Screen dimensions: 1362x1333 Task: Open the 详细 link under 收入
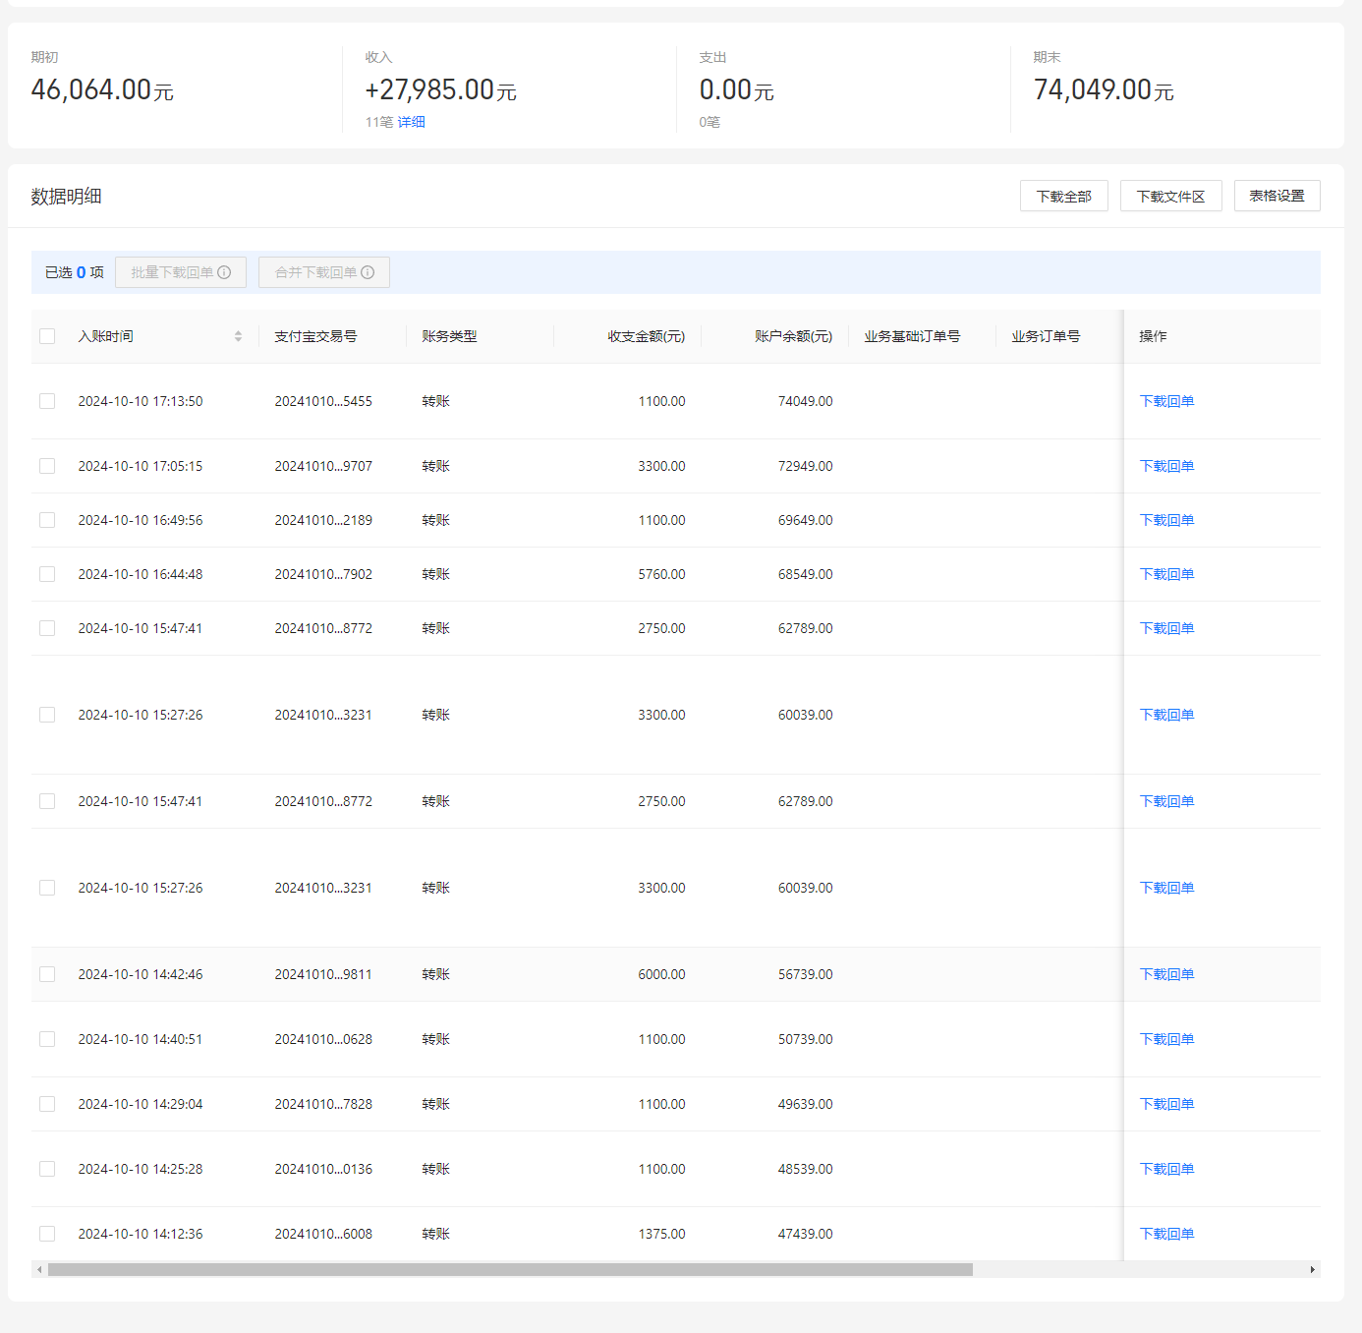(411, 122)
